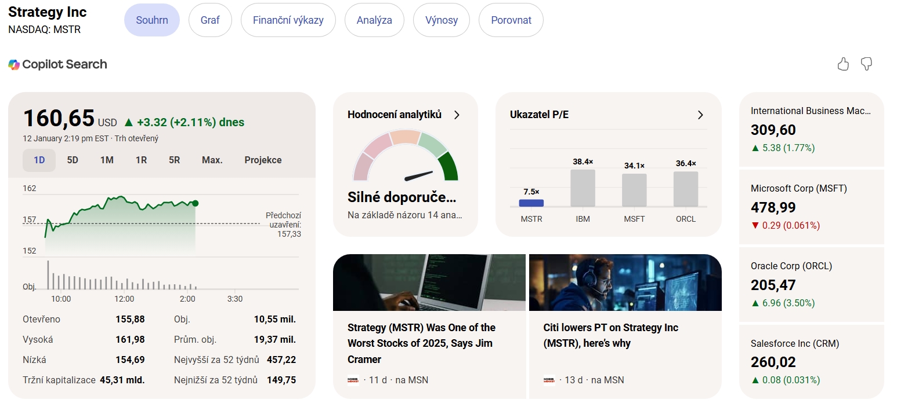Click the headset trader thumbnail of Citi article
This screenshot has height=407, width=897.
[x=625, y=283]
